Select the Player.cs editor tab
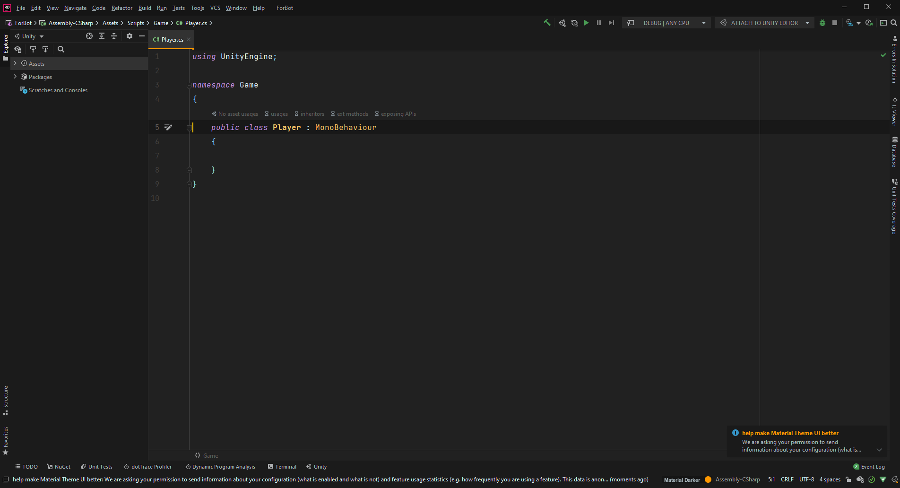900x488 pixels. [169, 40]
